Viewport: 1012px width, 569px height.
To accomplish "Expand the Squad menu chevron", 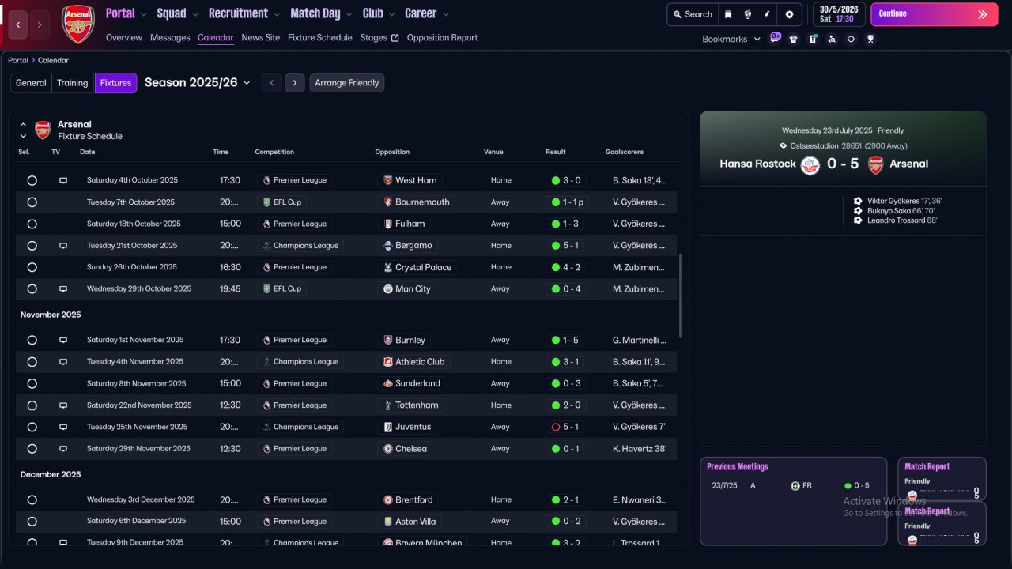I will click(194, 14).
